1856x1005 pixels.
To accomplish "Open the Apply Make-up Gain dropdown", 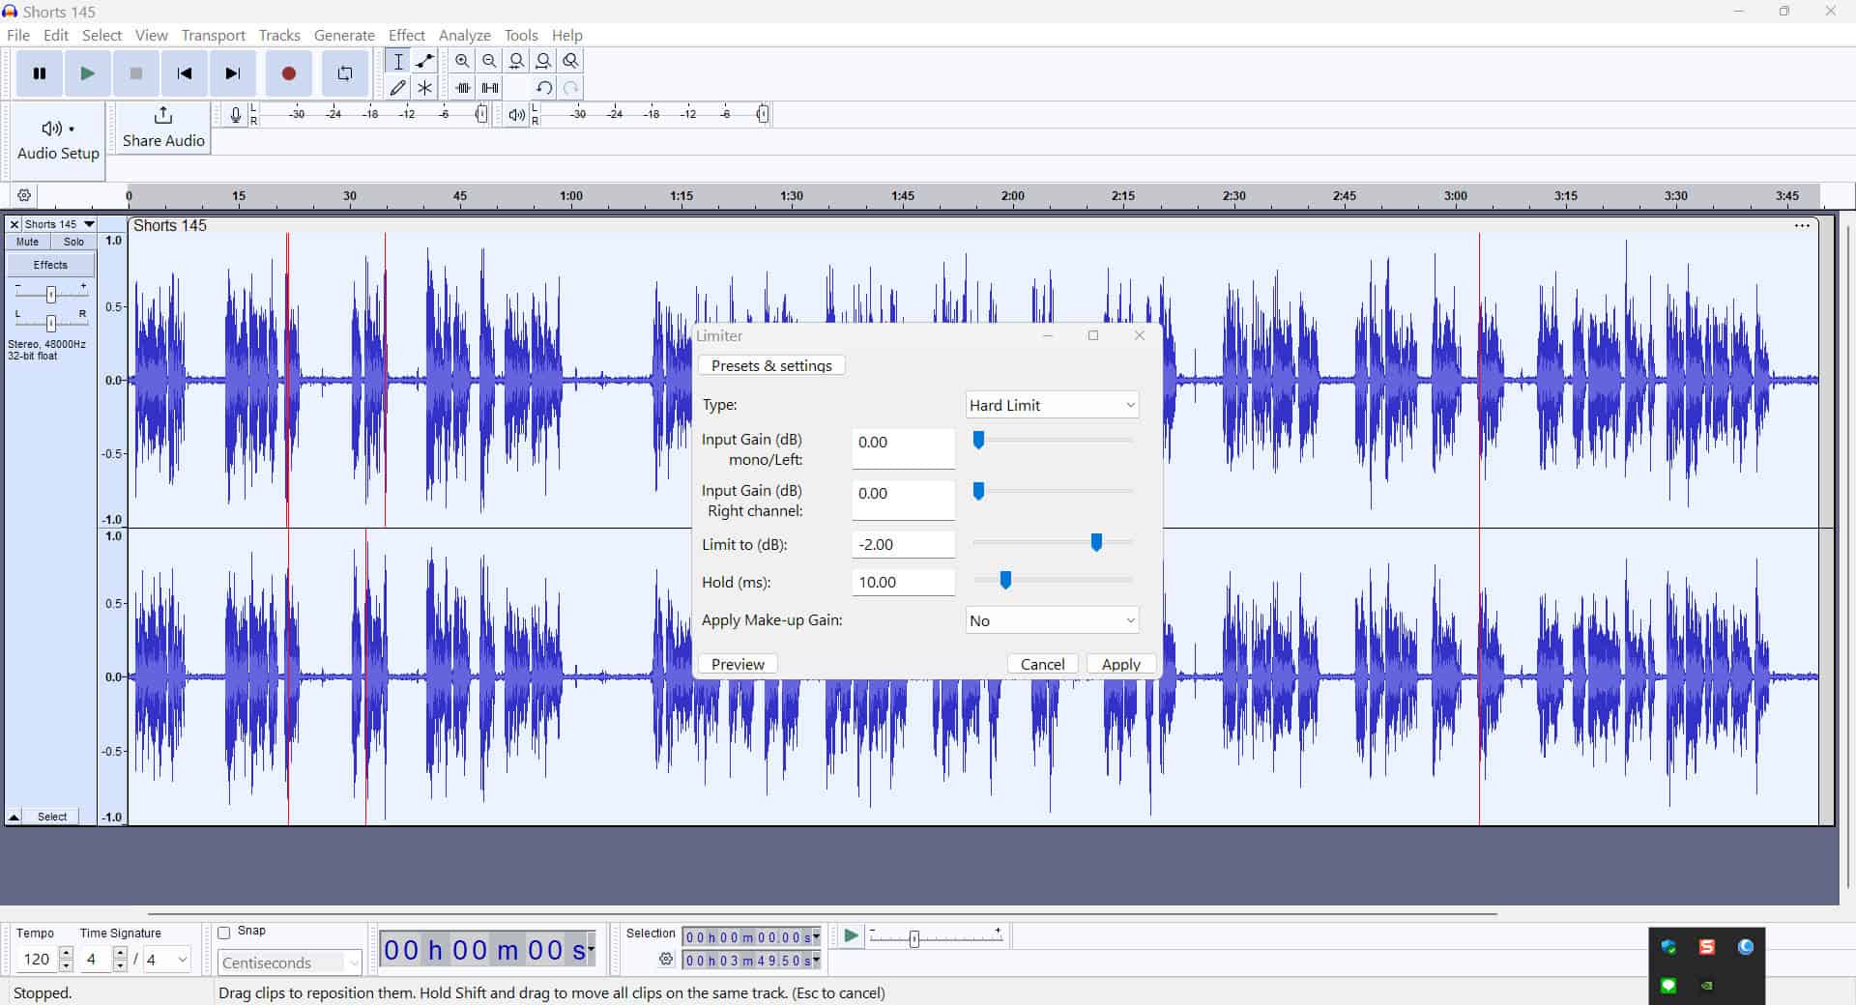I will tap(1051, 619).
